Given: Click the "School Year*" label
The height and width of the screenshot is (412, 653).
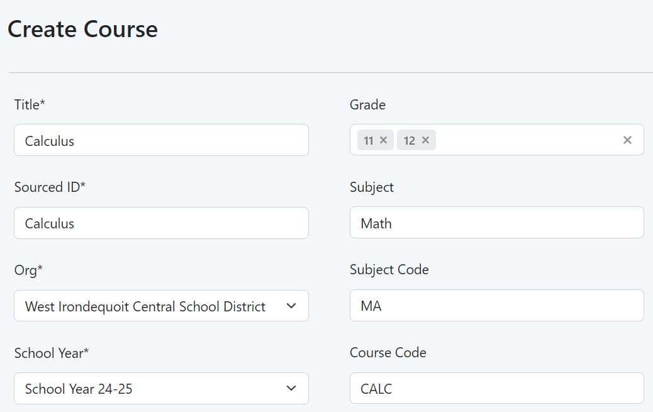Looking at the screenshot, I should (x=52, y=354).
